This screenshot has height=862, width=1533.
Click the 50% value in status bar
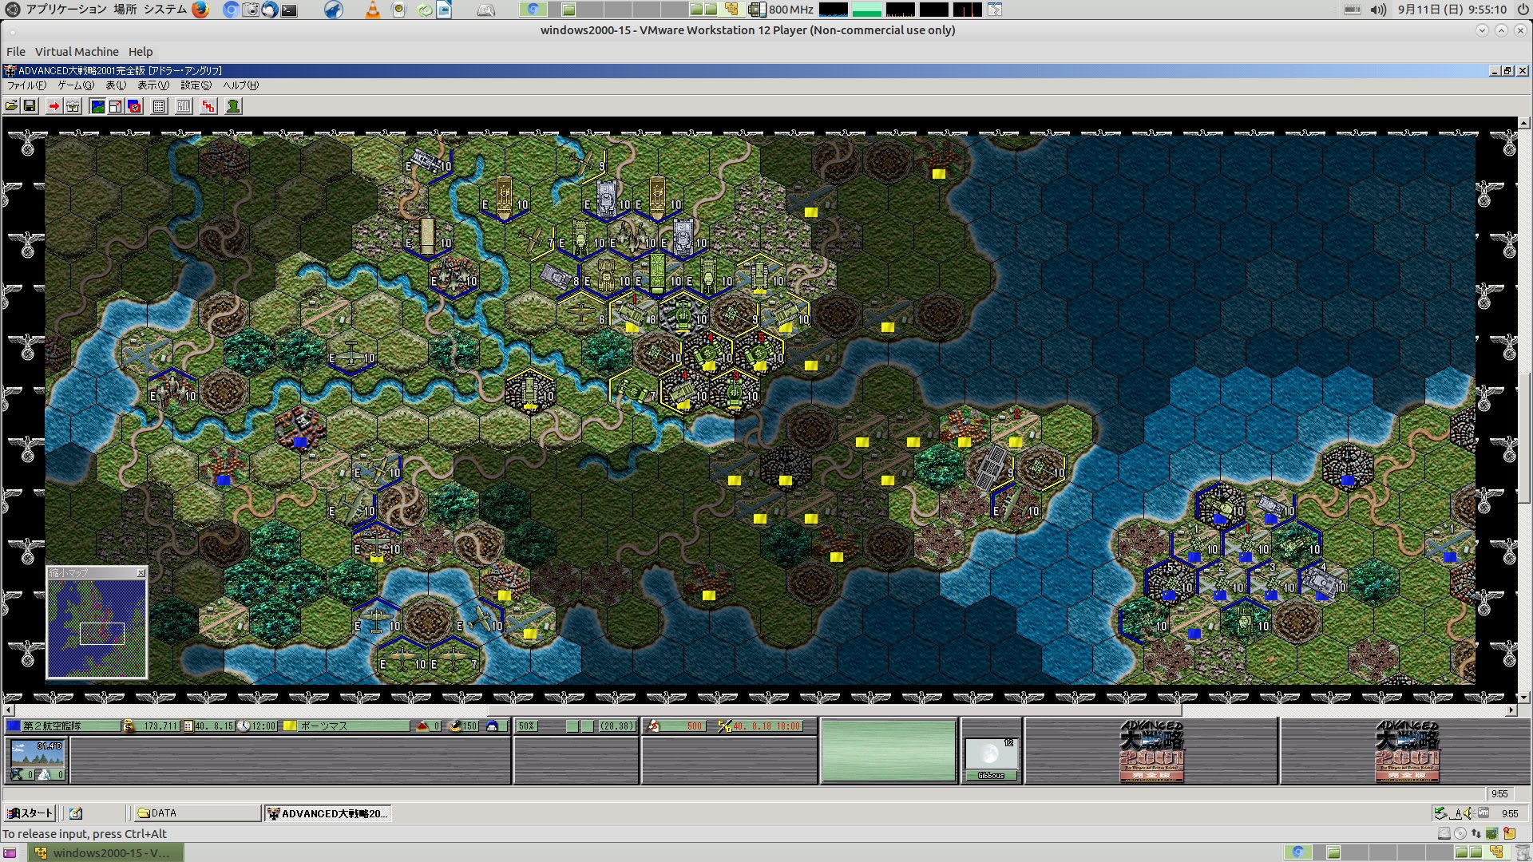[x=526, y=726]
